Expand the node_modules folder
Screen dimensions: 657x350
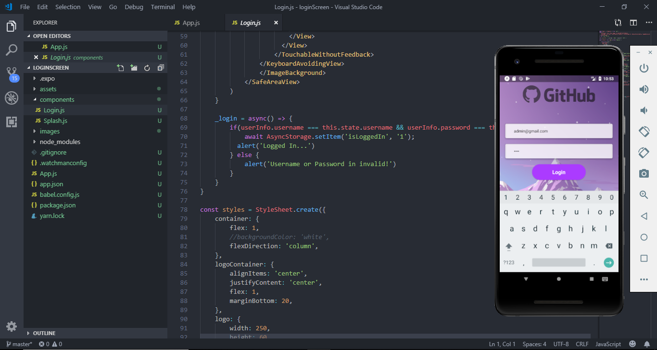point(96,142)
